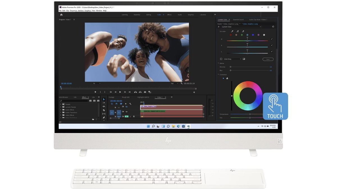Image resolution: width=337 pixels, height=189 pixels.
Task: Expand the Lumetri Presets folder
Action: (x=60, y=107)
